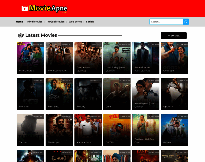Click the VIEW ALL button

coord(174,36)
